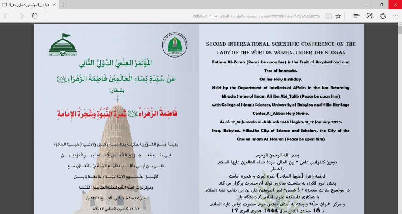Image resolution: width=402 pixels, height=214 pixels.
Task: Click the scroll-up arrow on the vertical scrollbar
Action: [399, 26]
